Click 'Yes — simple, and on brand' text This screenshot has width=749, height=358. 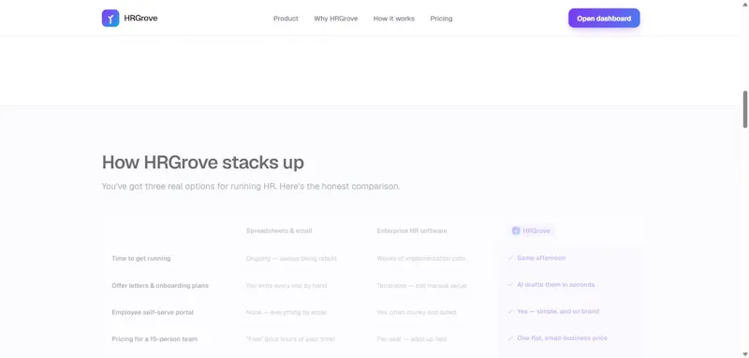[x=558, y=311]
